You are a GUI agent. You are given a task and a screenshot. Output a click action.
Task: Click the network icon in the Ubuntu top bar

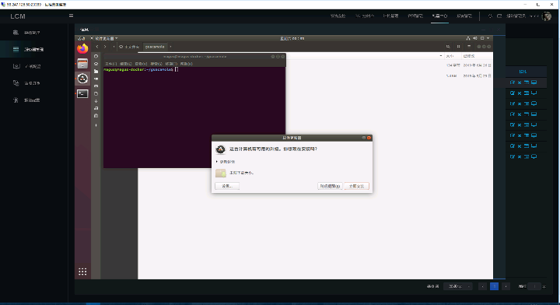click(468, 38)
